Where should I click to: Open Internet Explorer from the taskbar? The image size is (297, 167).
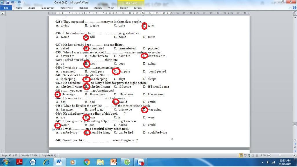click(x=46, y=162)
